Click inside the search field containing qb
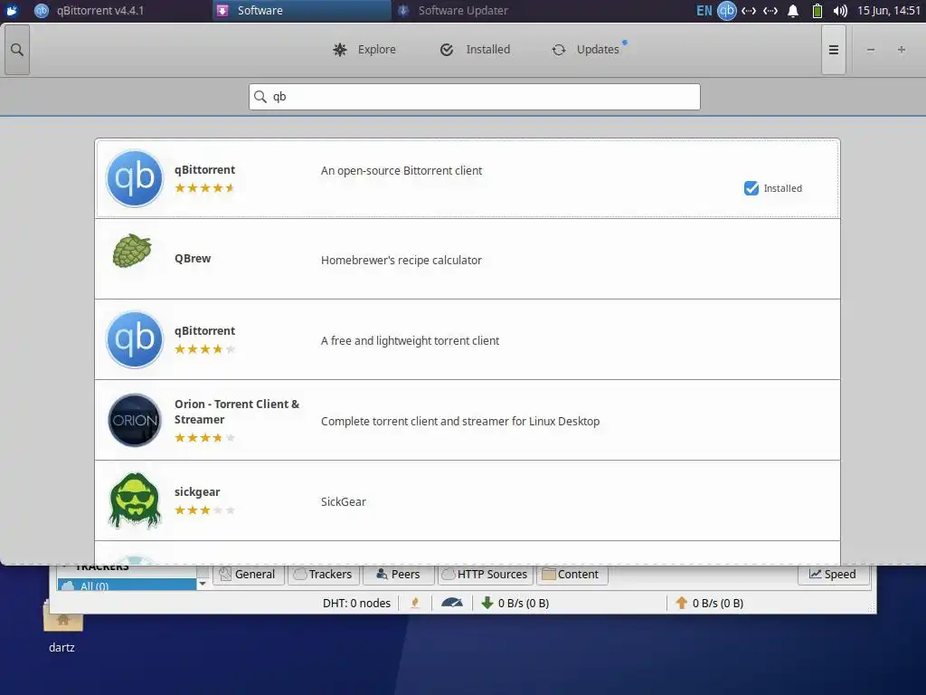Image resolution: width=926 pixels, height=695 pixels. click(474, 97)
